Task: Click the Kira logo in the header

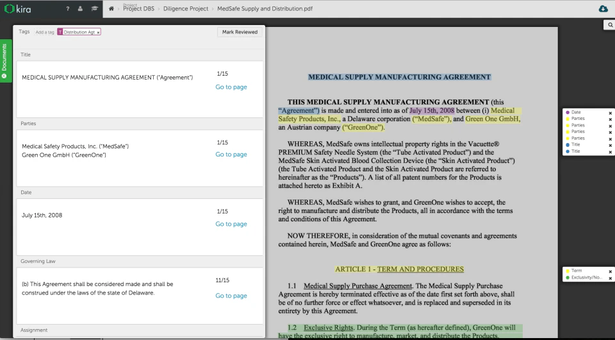Action: (x=17, y=8)
